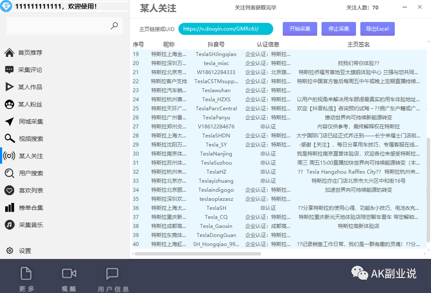Click 导出Excel button

click(378, 29)
